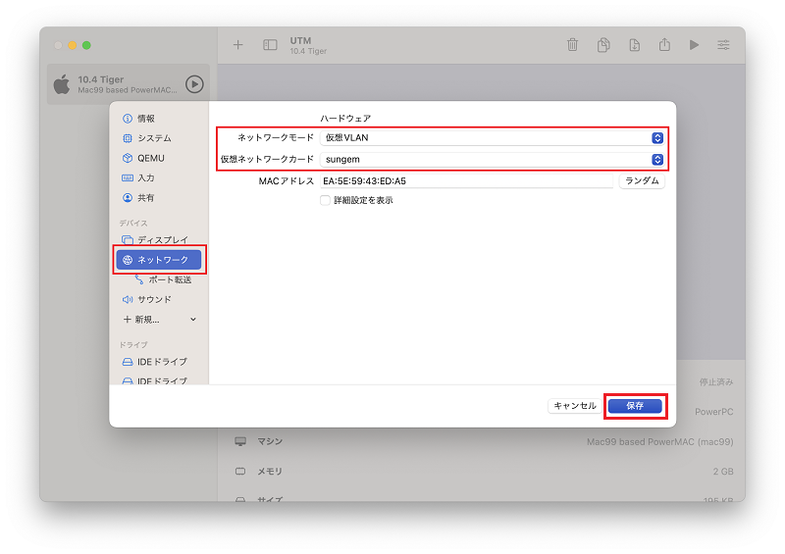The width and height of the screenshot is (785, 554).
Task: Click the 保存 button
Action: click(635, 405)
